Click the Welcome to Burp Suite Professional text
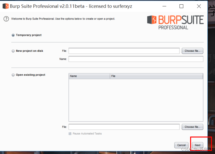Image resolution: width=215 pixels, height=154 pixels. [63, 19]
